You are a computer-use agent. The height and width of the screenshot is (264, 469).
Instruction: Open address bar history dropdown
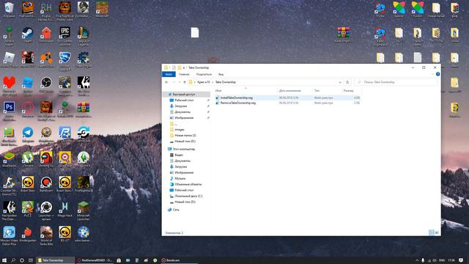click(340, 82)
